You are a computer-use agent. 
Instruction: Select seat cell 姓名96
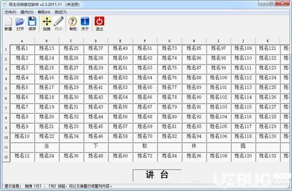pyautogui.click(x=194, y=157)
